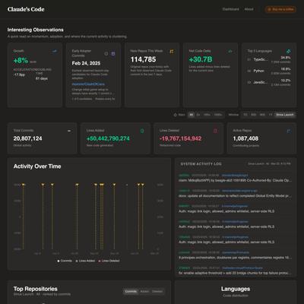The height and width of the screenshot is (304, 304).
Task: Click the Net Code Delta card icon
Action: 230,52
